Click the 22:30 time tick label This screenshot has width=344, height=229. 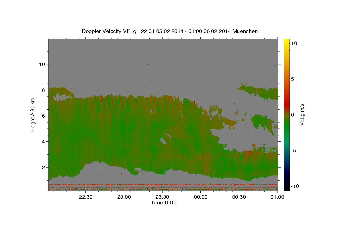pos(86,197)
